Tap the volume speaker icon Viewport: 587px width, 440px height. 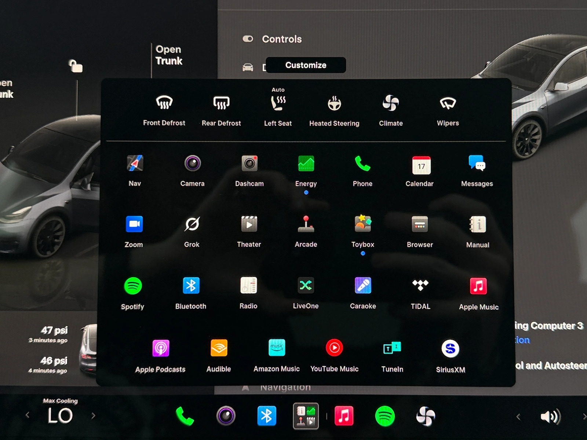550,417
